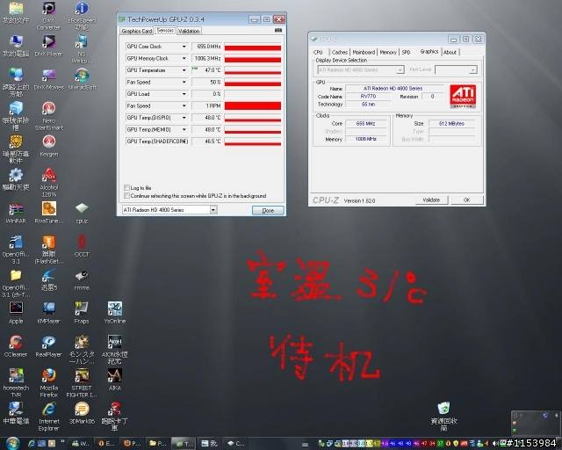This screenshot has width=562, height=450.
Task: Expand the GPU Load sensor dropdown
Action: pyautogui.click(x=184, y=94)
